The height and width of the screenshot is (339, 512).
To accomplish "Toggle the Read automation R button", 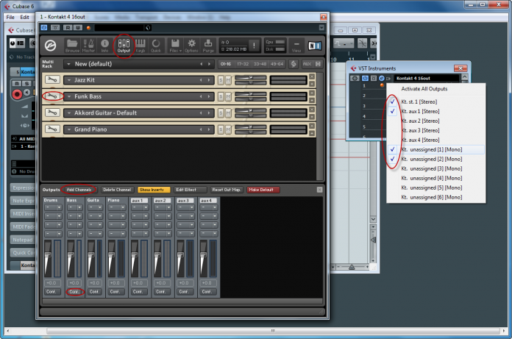I will (x=68, y=28).
